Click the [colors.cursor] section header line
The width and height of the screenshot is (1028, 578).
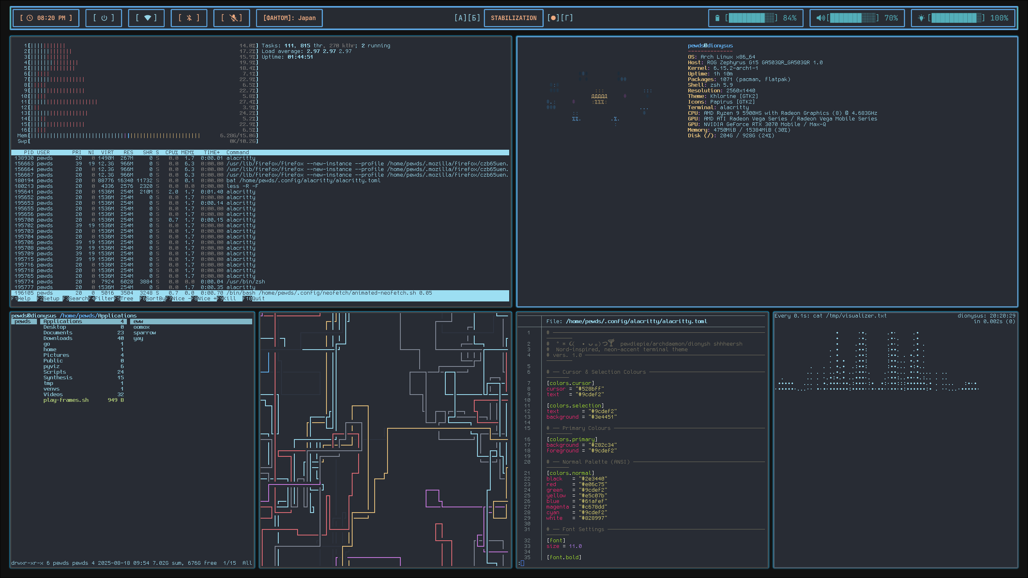point(570,383)
